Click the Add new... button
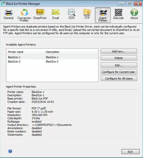143x158 pixels. [x=119, y=51]
